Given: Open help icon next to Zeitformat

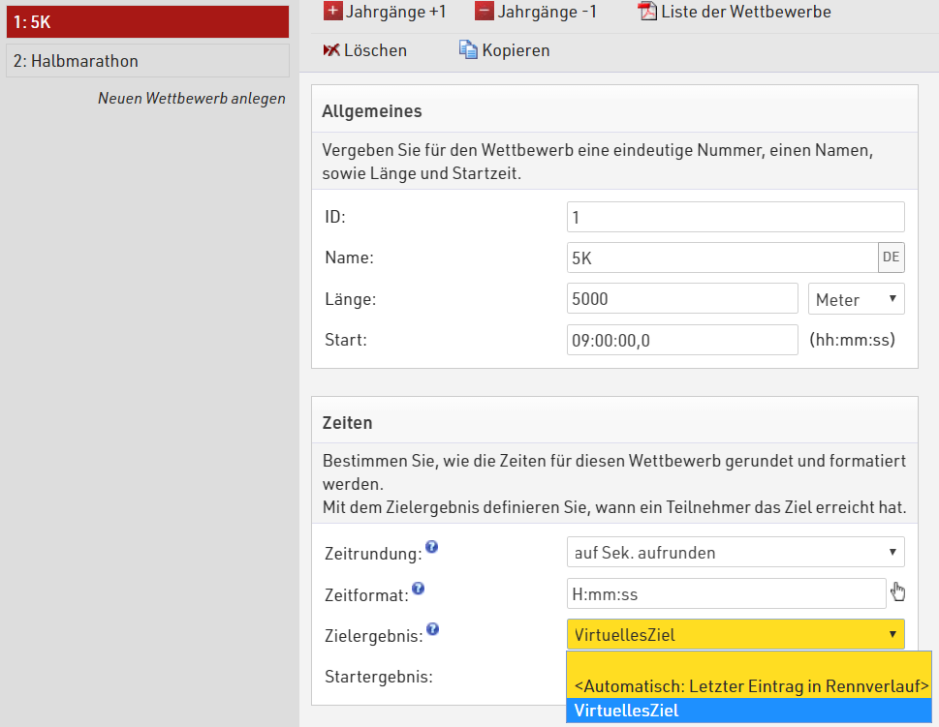Looking at the screenshot, I should point(419,588).
